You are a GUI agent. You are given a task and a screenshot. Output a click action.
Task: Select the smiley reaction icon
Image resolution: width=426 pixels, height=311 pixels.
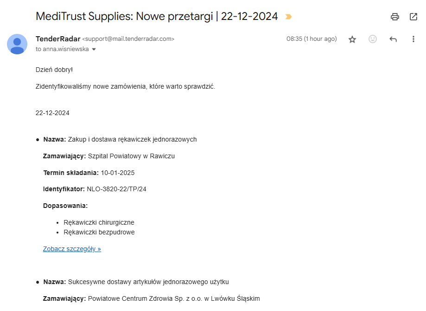point(373,39)
